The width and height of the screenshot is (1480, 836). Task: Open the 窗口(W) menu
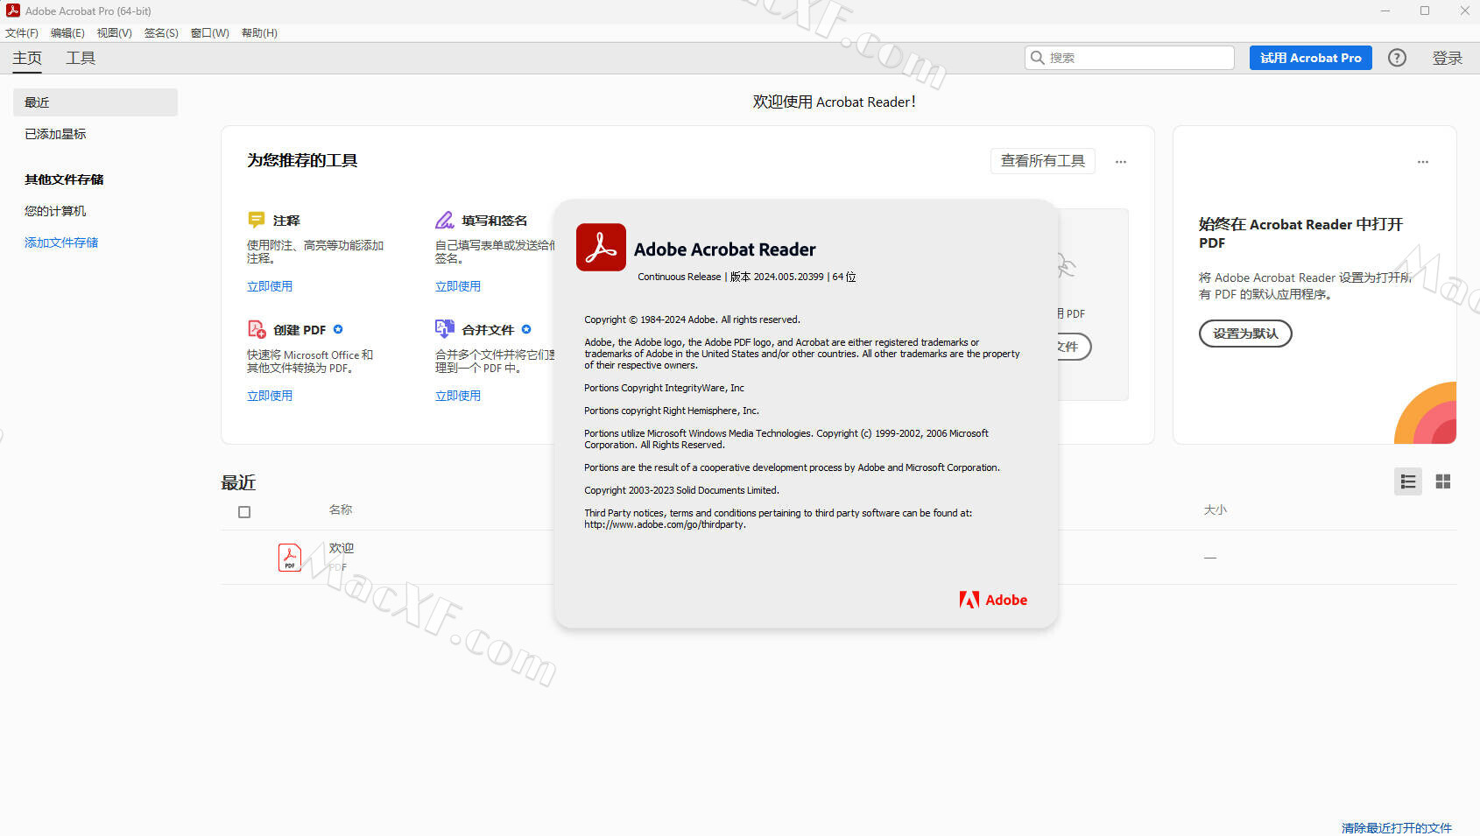(210, 32)
